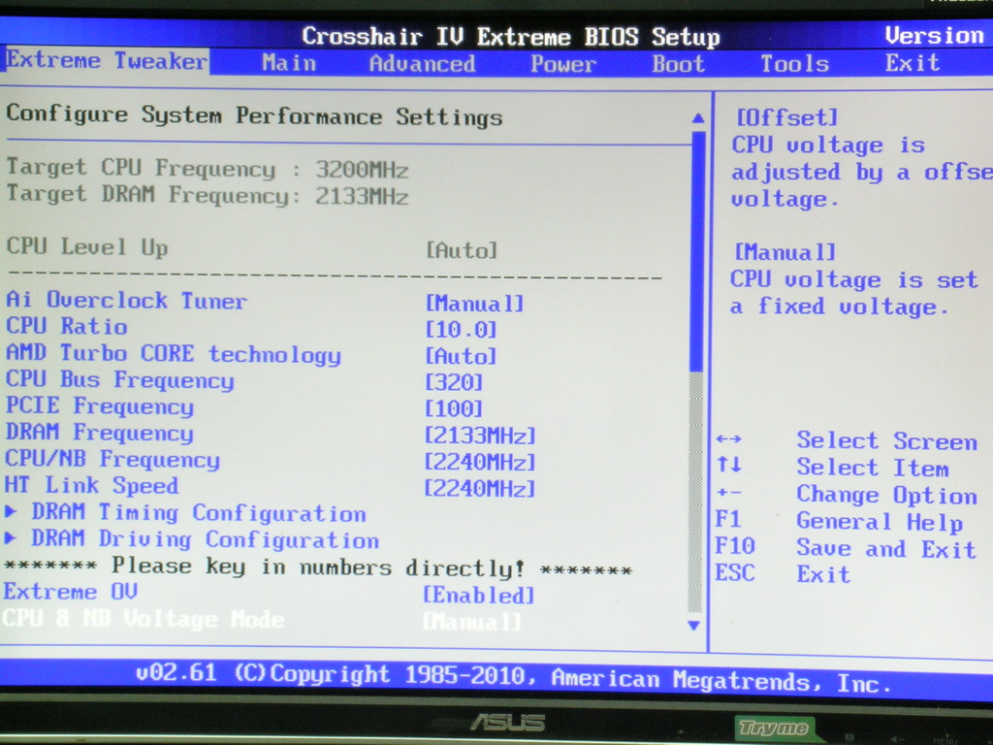Expand DRAM Driving Configuration submenu
Screen dimensions: 993x745
(x=192, y=539)
